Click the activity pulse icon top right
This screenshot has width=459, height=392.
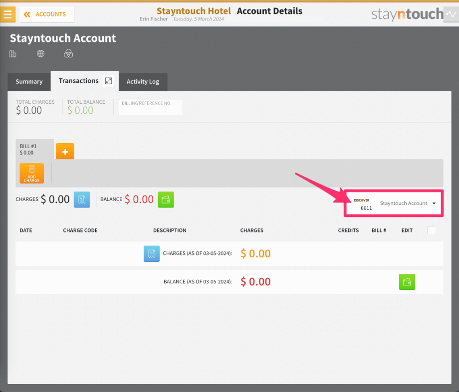451,14
